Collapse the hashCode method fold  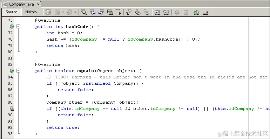[18, 27]
